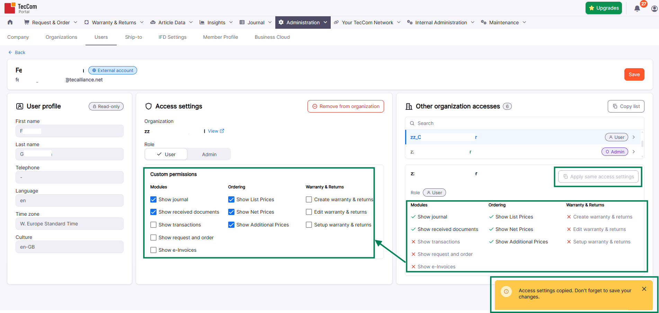Open the organization row tagged User via chevron
Screen dimensions: 659x313
coord(634,137)
